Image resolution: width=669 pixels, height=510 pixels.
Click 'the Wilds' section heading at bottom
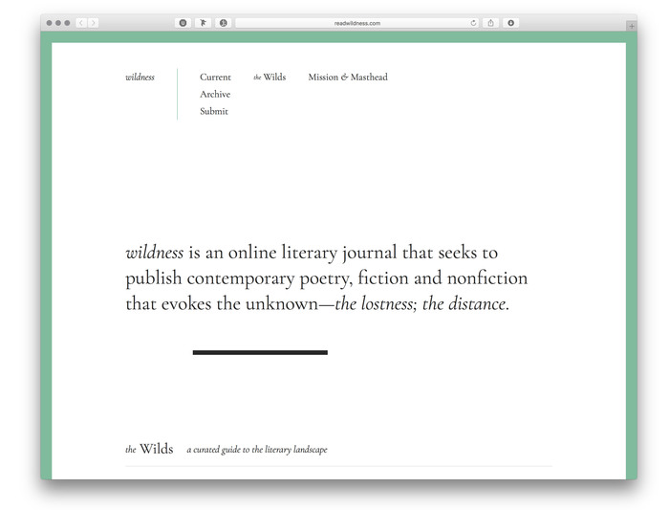[x=149, y=449]
